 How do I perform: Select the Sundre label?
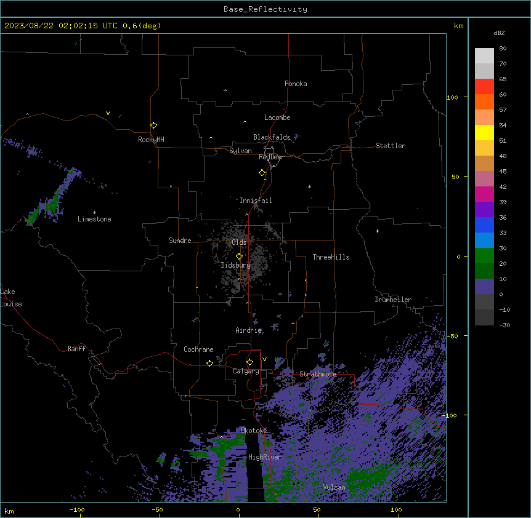[180, 241]
